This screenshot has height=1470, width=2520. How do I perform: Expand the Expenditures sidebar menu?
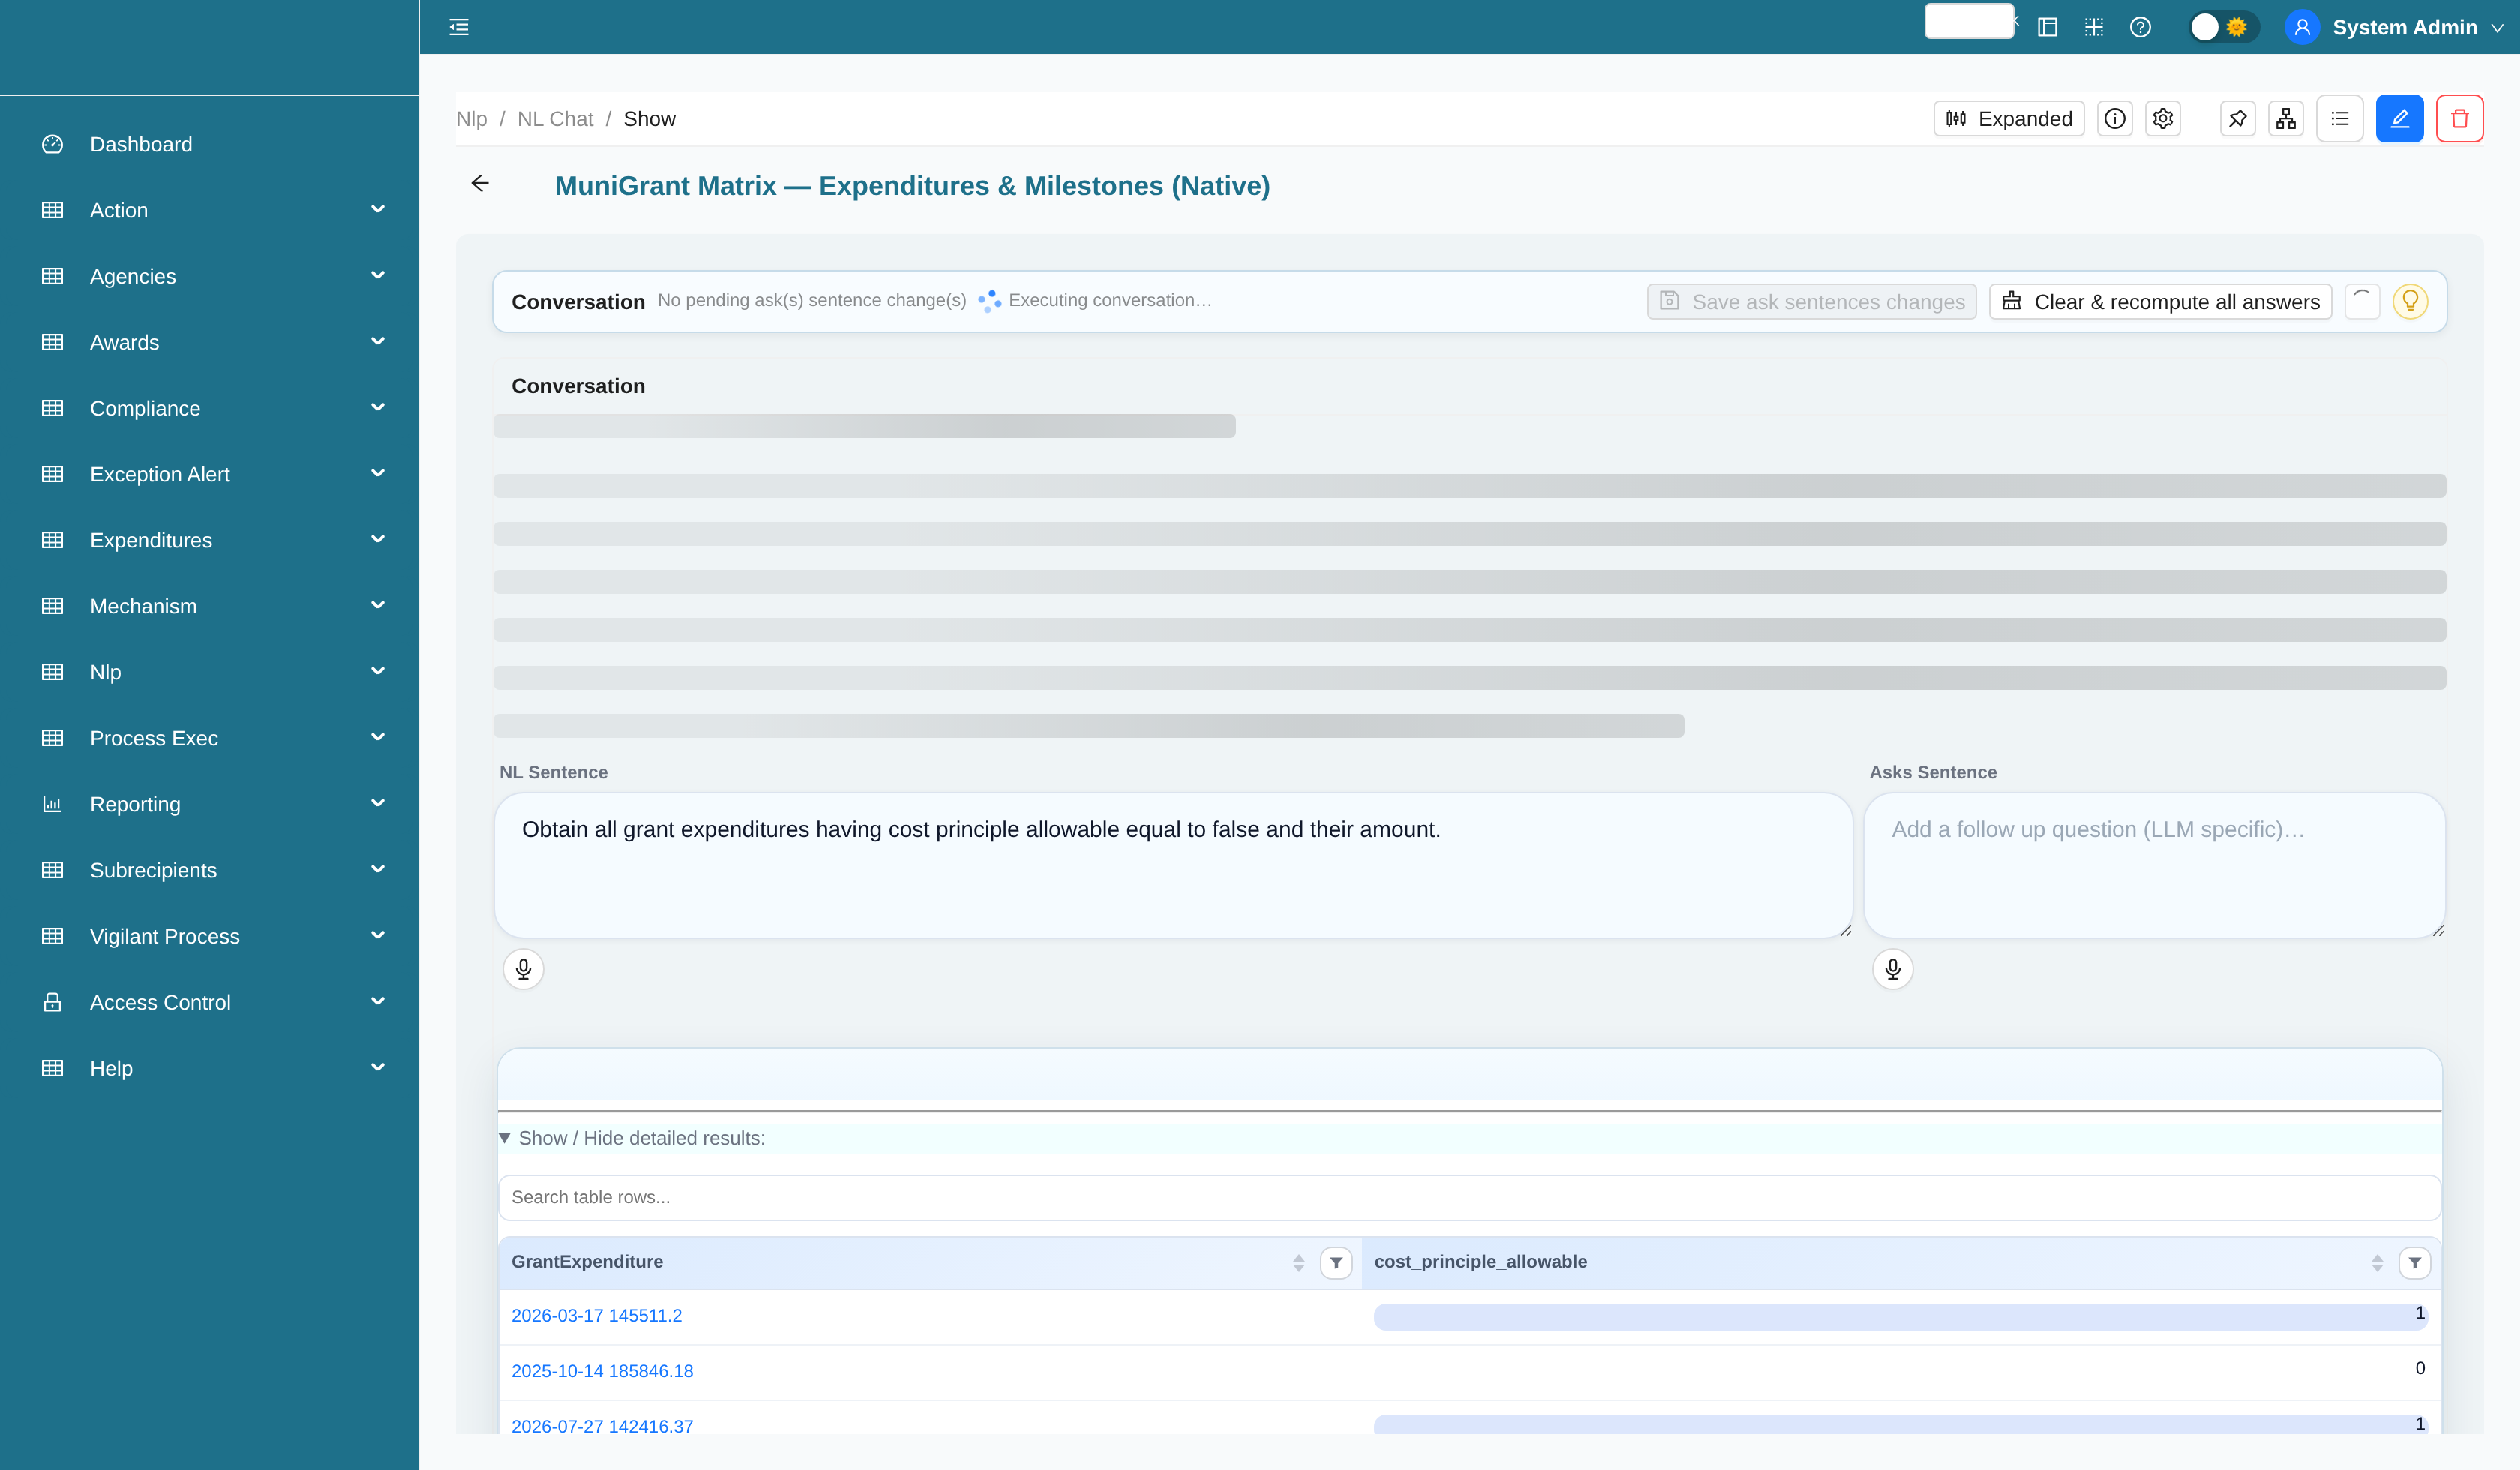pos(210,541)
